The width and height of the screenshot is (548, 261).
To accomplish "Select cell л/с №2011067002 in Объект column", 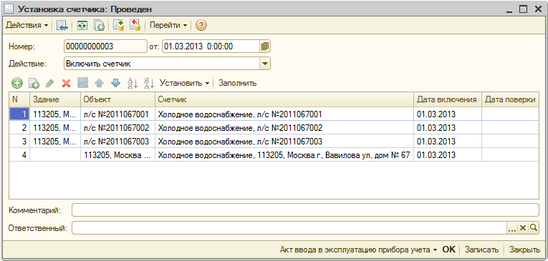I will [117, 128].
